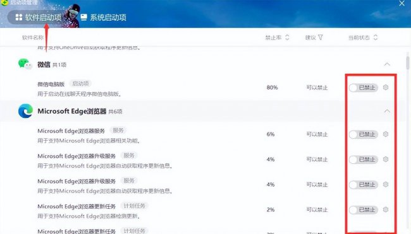Toggle 已禁止 switch for Edge浏览器服务
The image size is (411, 234).
(364, 134)
